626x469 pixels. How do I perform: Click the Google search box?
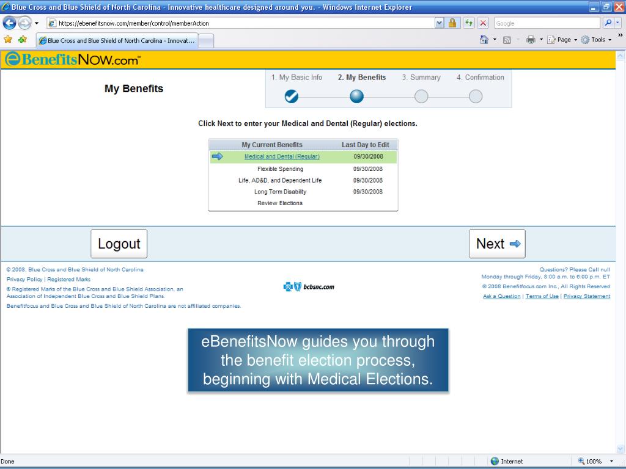pos(547,23)
